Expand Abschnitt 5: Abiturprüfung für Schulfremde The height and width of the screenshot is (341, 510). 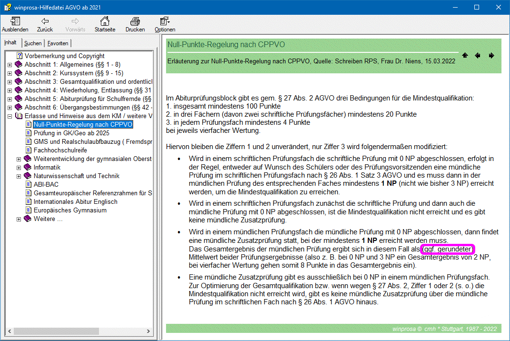(10, 99)
